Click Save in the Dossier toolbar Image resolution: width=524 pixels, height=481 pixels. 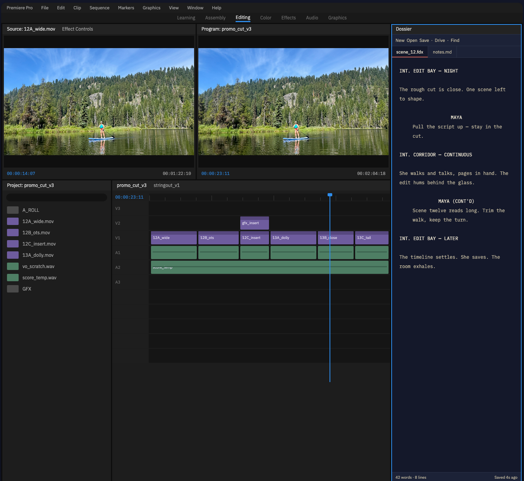click(x=424, y=40)
